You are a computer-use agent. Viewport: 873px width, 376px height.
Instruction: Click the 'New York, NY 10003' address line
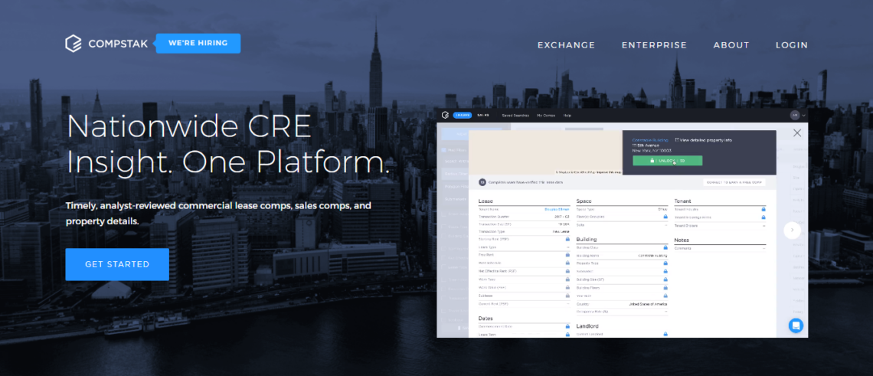tap(652, 150)
